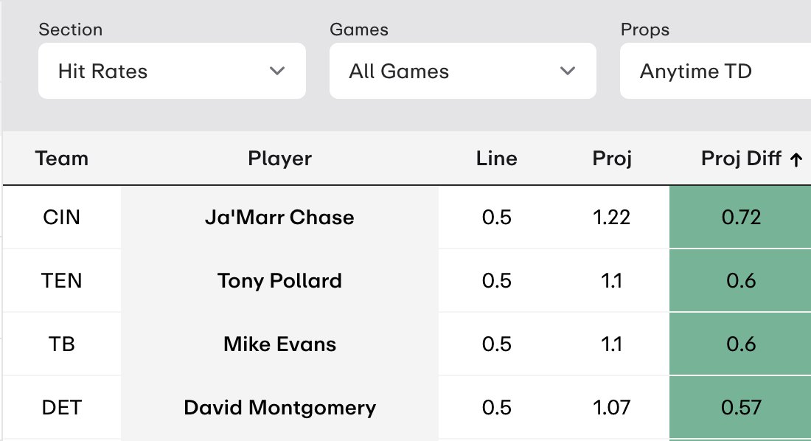Sort by the Team column header
Image resolution: width=811 pixels, height=441 pixels.
61,159
